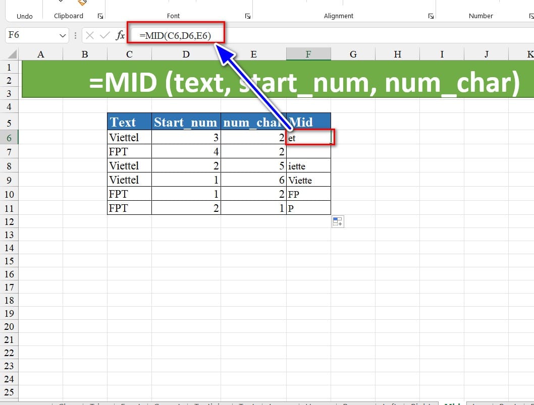Image resolution: width=534 pixels, height=405 pixels.
Task: Open the Clipboard group dialog launcher
Action: pyautogui.click(x=100, y=16)
